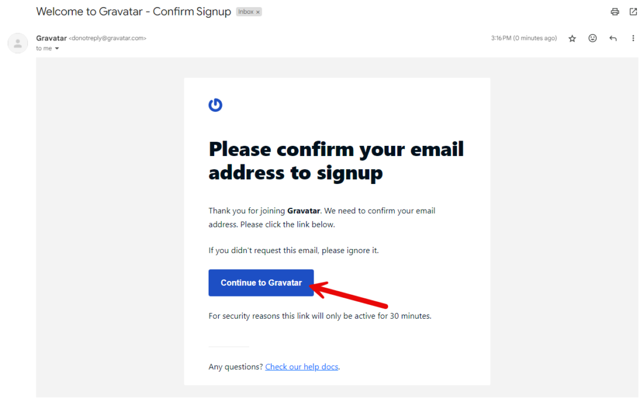Open the "Check our help docs" link
Viewport: 644px width, 402px height.
pyautogui.click(x=302, y=367)
